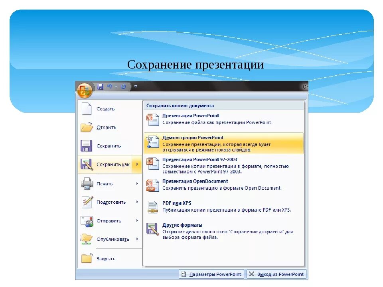Screen dimensions: 383x287
Task: Click the Демонстрация PowerPoint format icon
Action: point(153,142)
